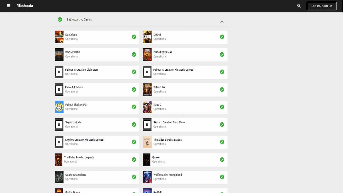Select the Deathloop game thumbnail

59,37
